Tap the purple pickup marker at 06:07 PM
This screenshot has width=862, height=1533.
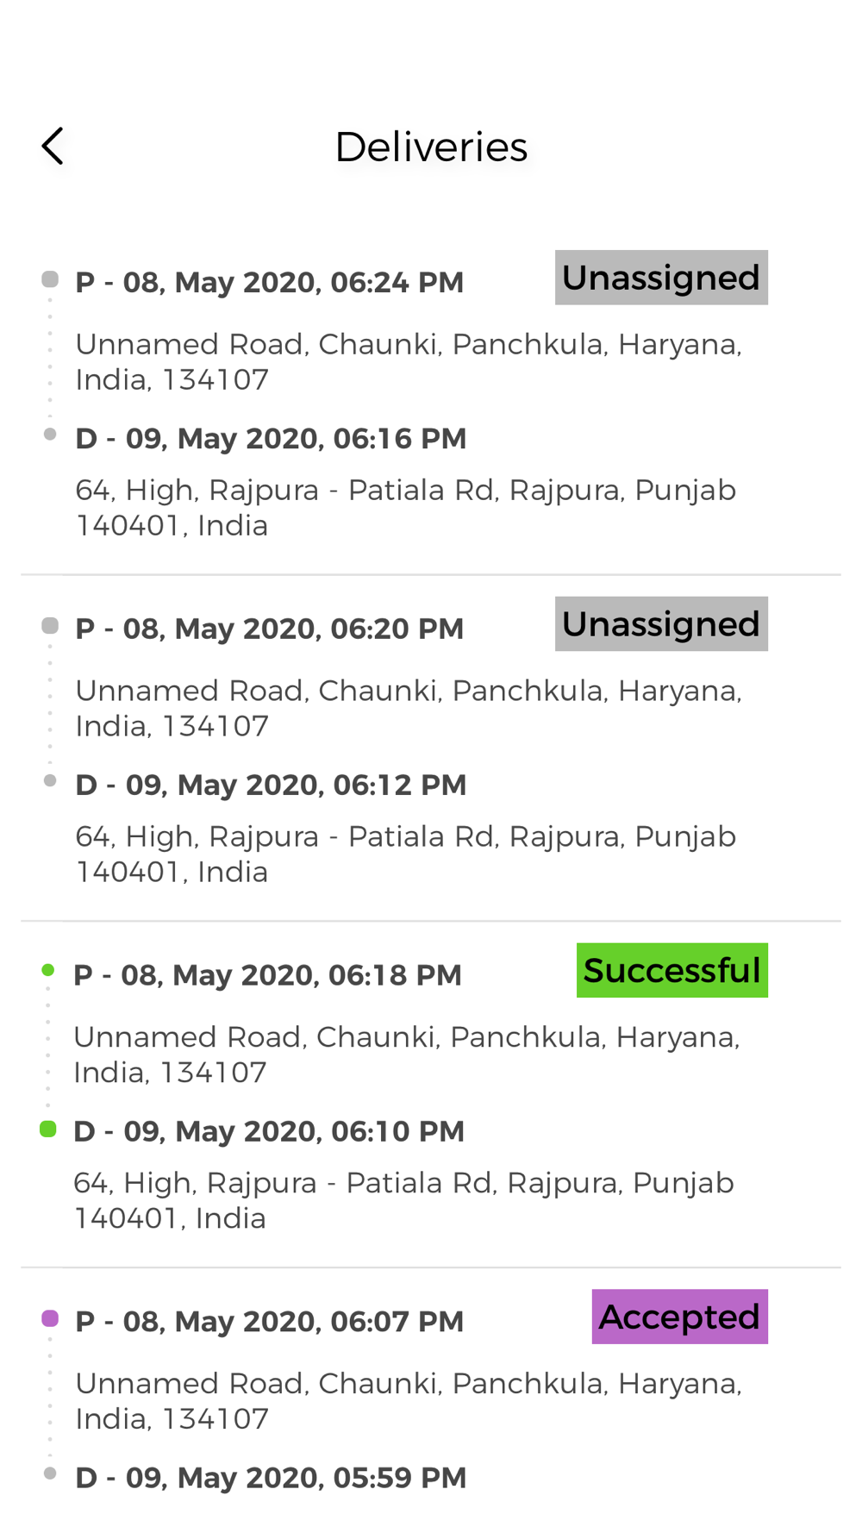click(50, 1318)
